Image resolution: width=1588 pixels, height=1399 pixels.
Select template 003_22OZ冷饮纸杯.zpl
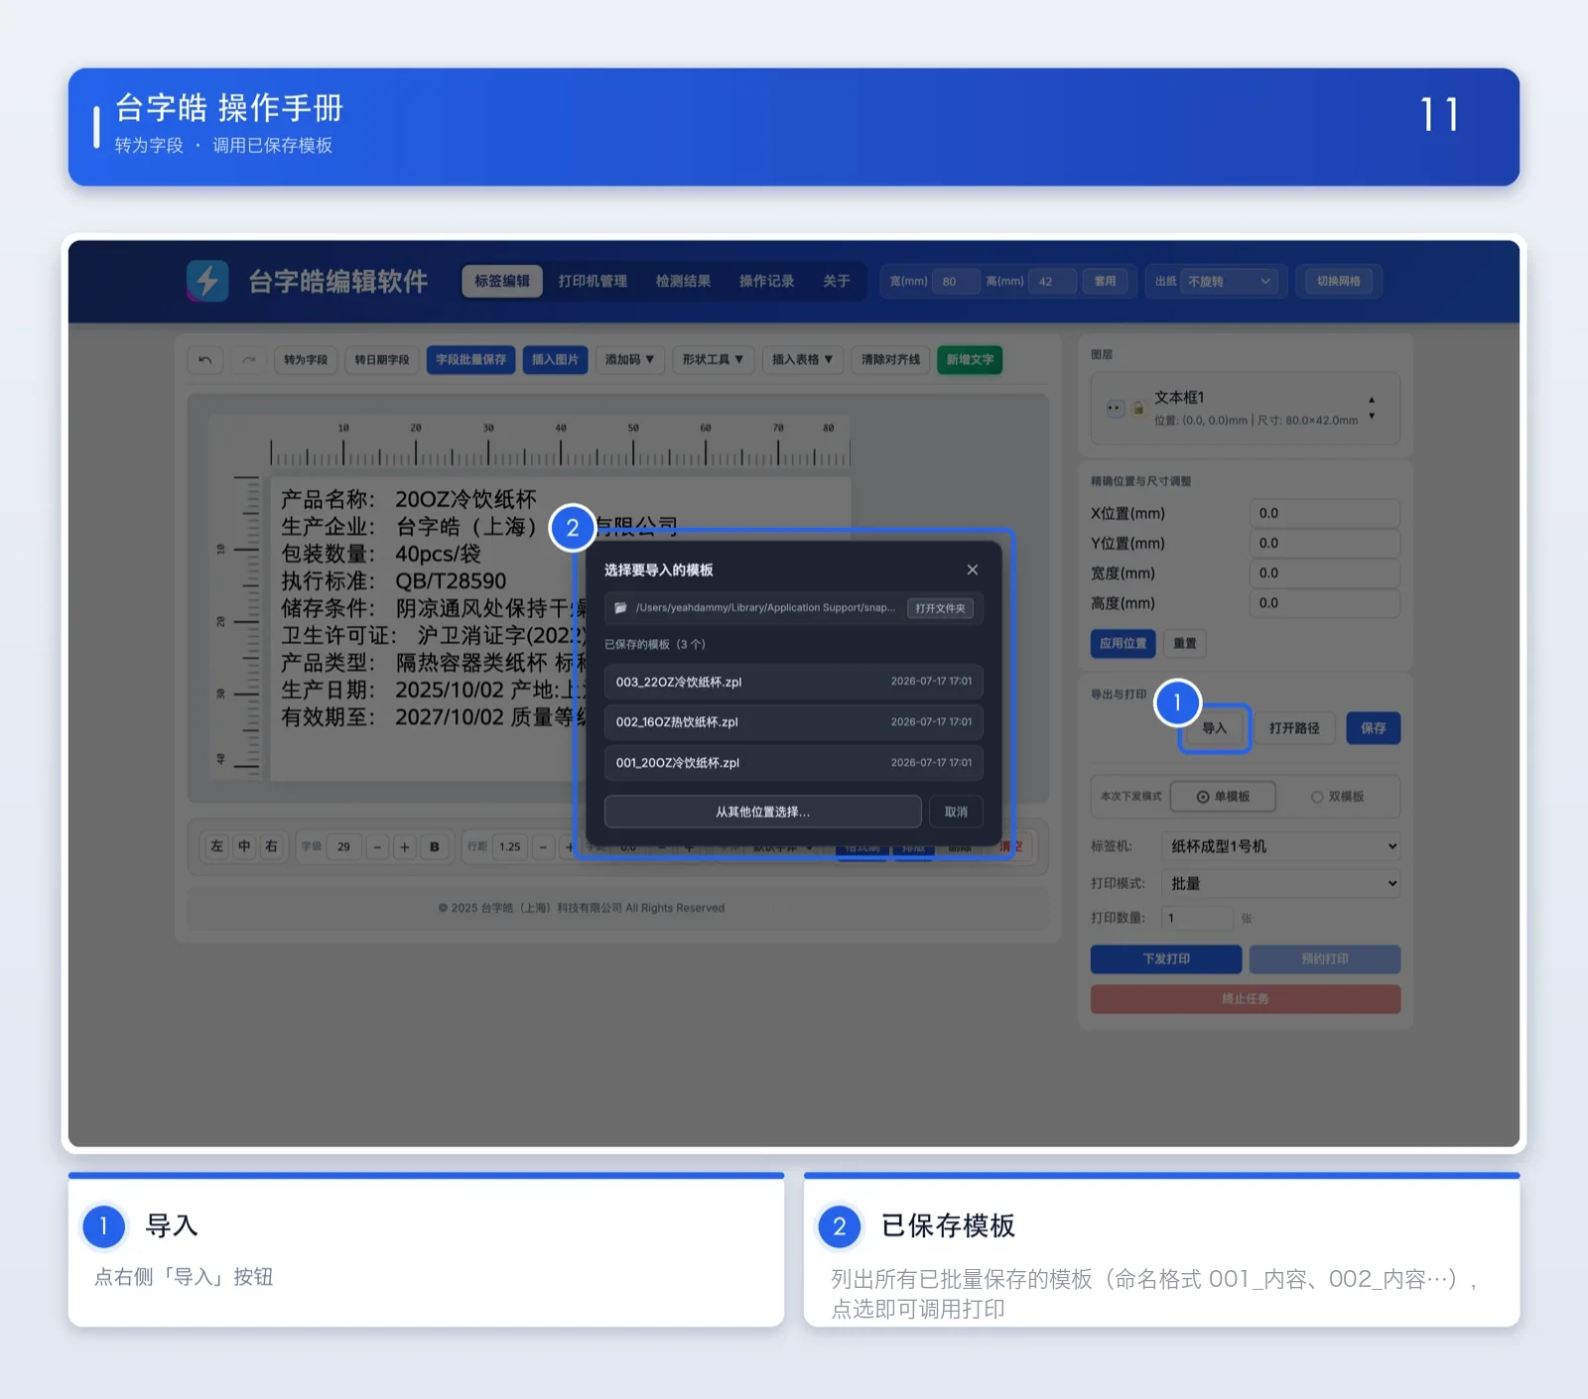[793, 682]
